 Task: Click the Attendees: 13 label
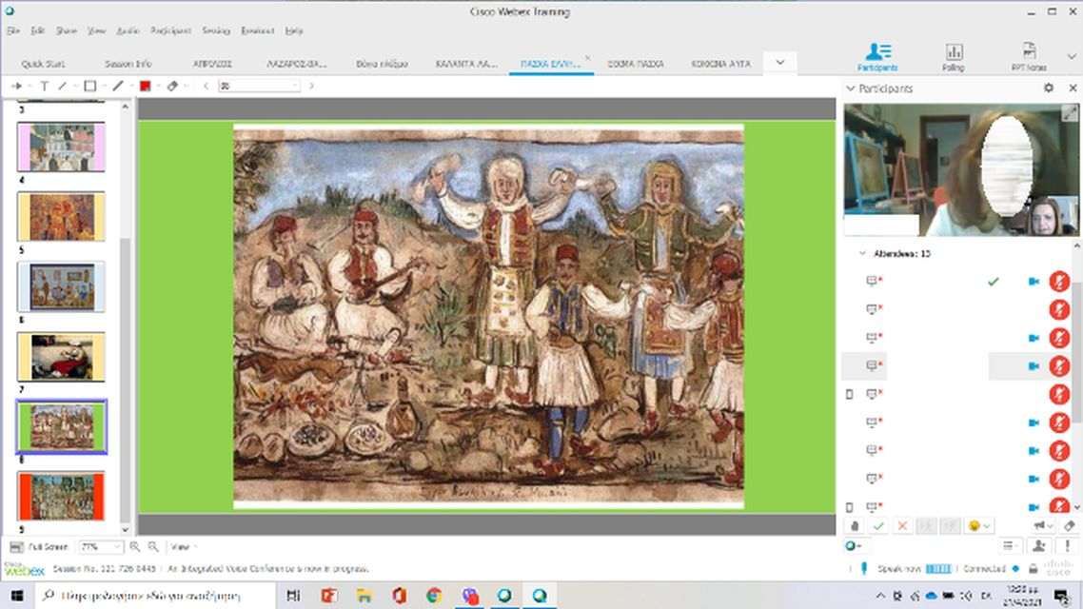click(902, 253)
